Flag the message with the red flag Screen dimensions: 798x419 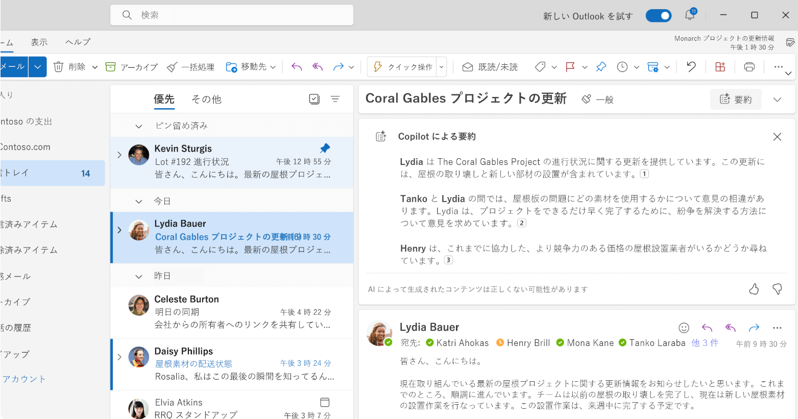pyautogui.click(x=570, y=67)
